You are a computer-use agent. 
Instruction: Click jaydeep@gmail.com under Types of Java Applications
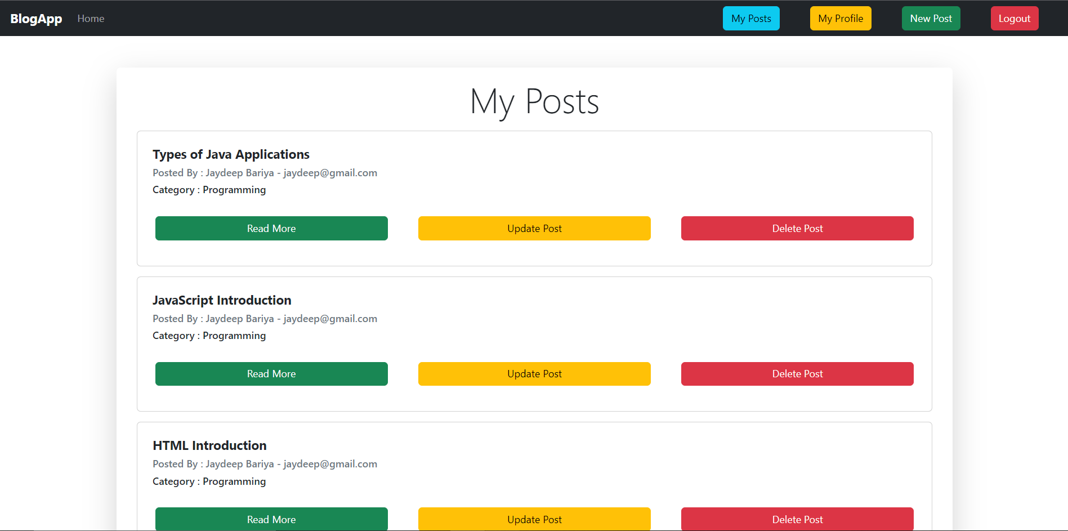click(330, 173)
